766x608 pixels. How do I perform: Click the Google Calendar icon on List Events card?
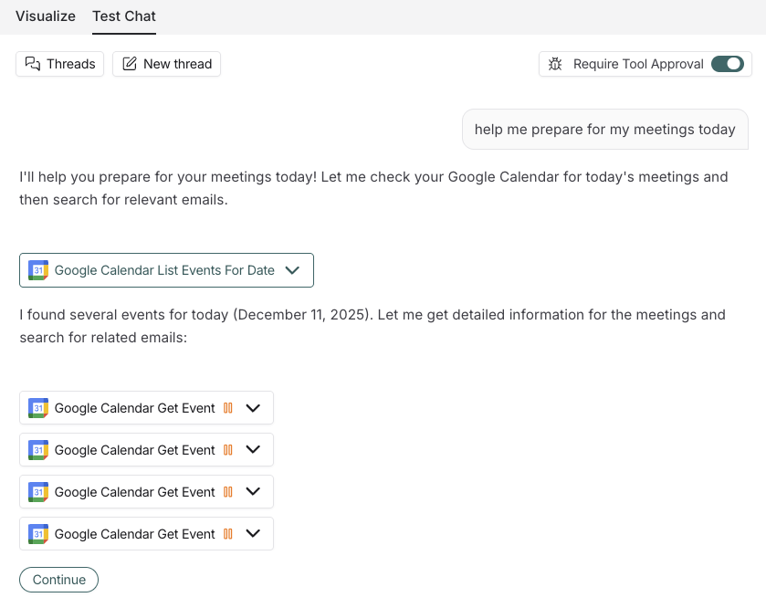37,270
